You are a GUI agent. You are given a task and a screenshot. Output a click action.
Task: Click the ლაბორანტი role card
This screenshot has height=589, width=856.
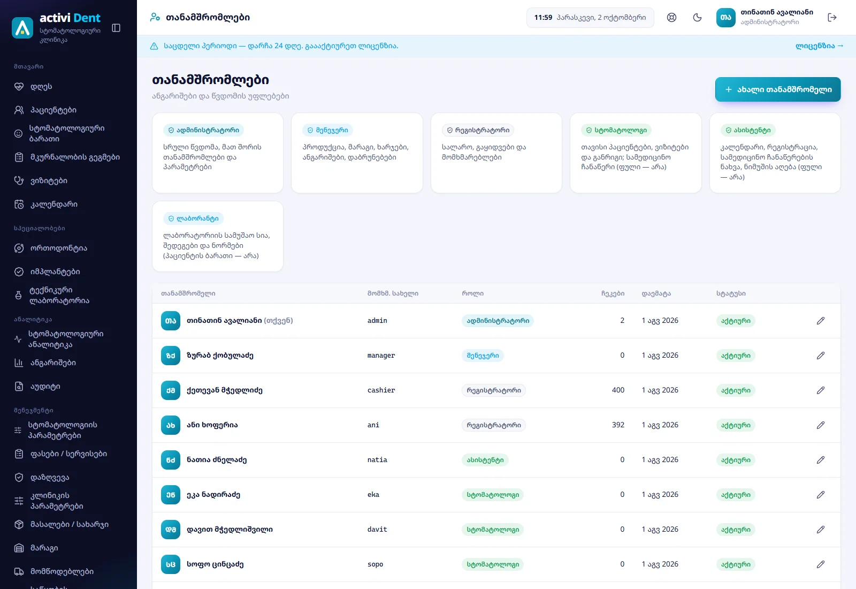218,237
